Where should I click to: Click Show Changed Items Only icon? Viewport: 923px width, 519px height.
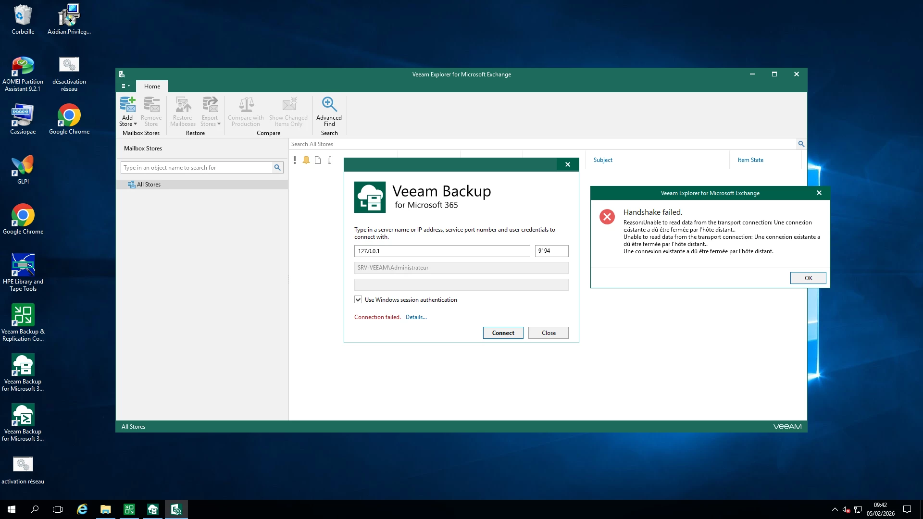[289, 105]
